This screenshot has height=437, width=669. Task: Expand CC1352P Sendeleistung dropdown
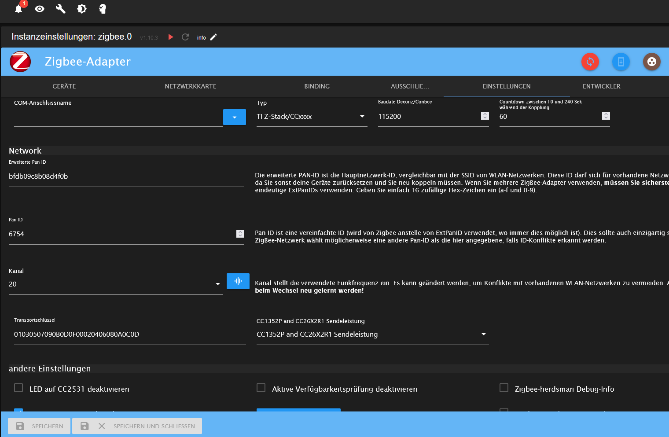coord(372,334)
